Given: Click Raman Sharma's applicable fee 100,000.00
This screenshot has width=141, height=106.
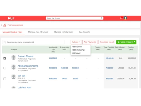Looking at the screenshot, I should pyautogui.click(x=53, y=58).
